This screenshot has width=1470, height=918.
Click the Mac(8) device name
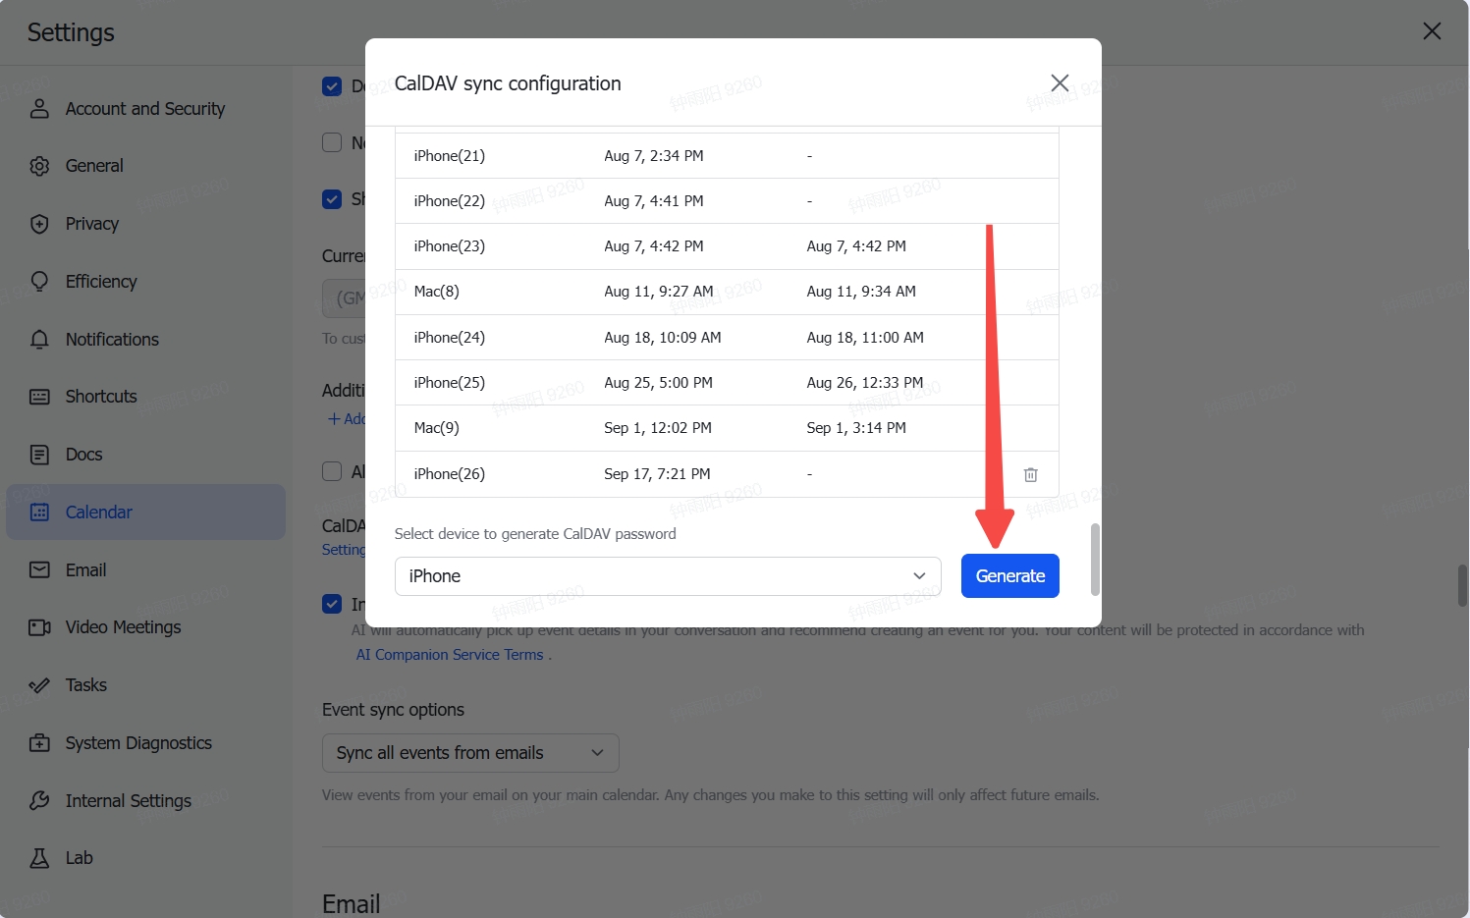(x=437, y=292)
